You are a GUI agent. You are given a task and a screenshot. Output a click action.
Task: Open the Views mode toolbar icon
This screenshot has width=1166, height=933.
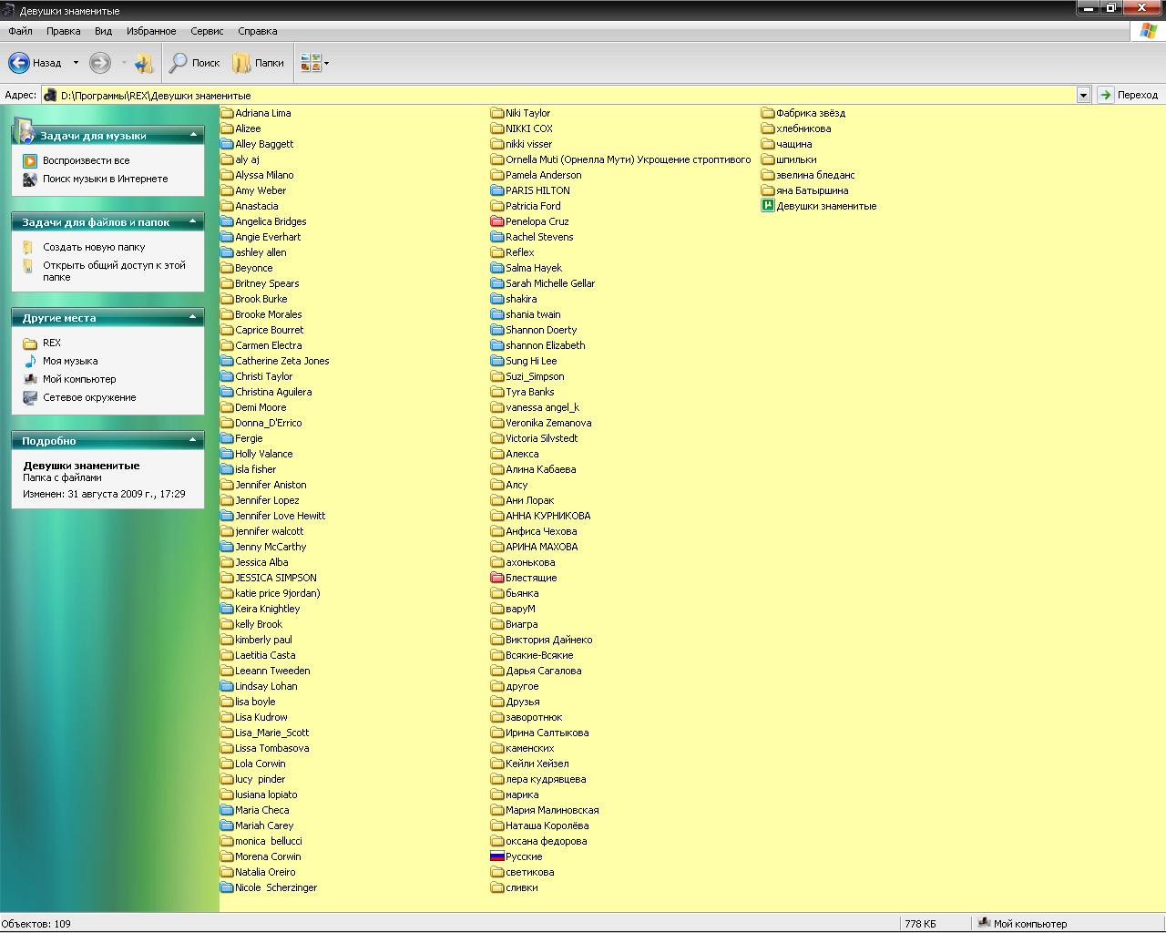point(311,63)
